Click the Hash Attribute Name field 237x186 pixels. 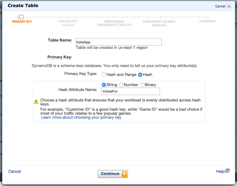tap(130, 91)
